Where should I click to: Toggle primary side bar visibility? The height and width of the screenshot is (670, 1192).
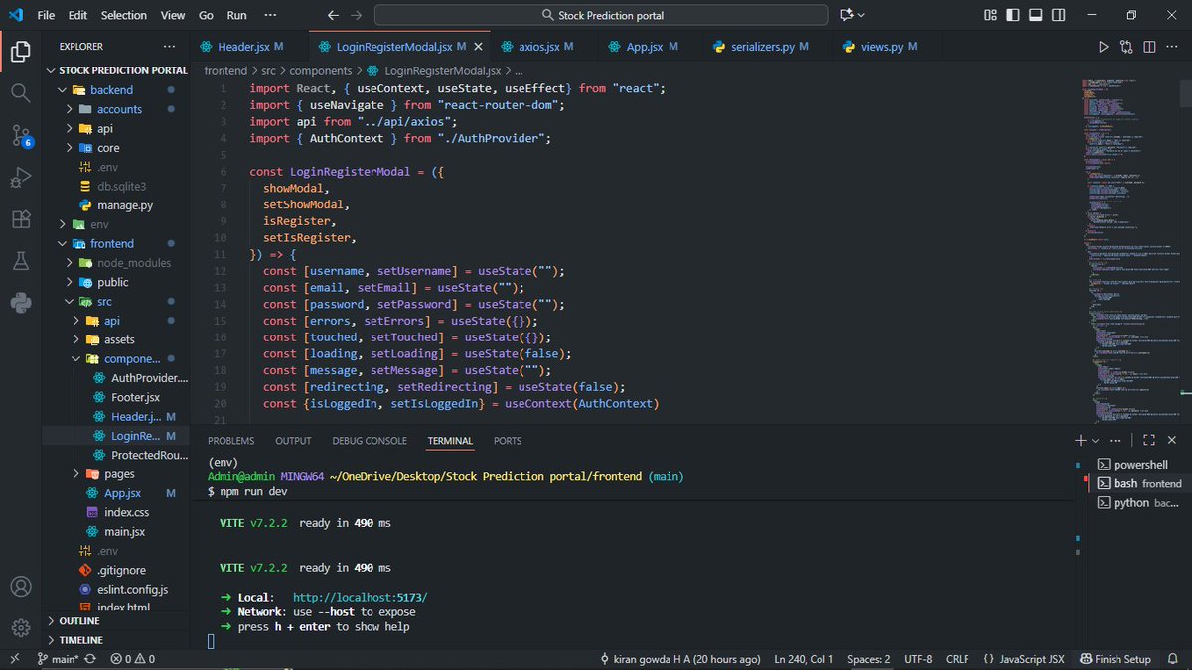[x=1013, y=15]
